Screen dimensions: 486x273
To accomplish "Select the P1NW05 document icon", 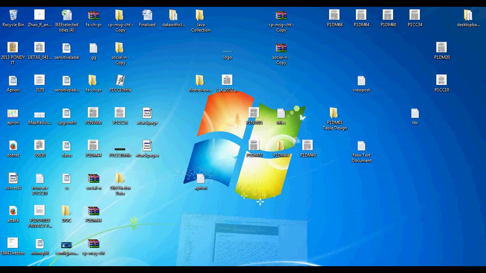I will tap(254, 113).
